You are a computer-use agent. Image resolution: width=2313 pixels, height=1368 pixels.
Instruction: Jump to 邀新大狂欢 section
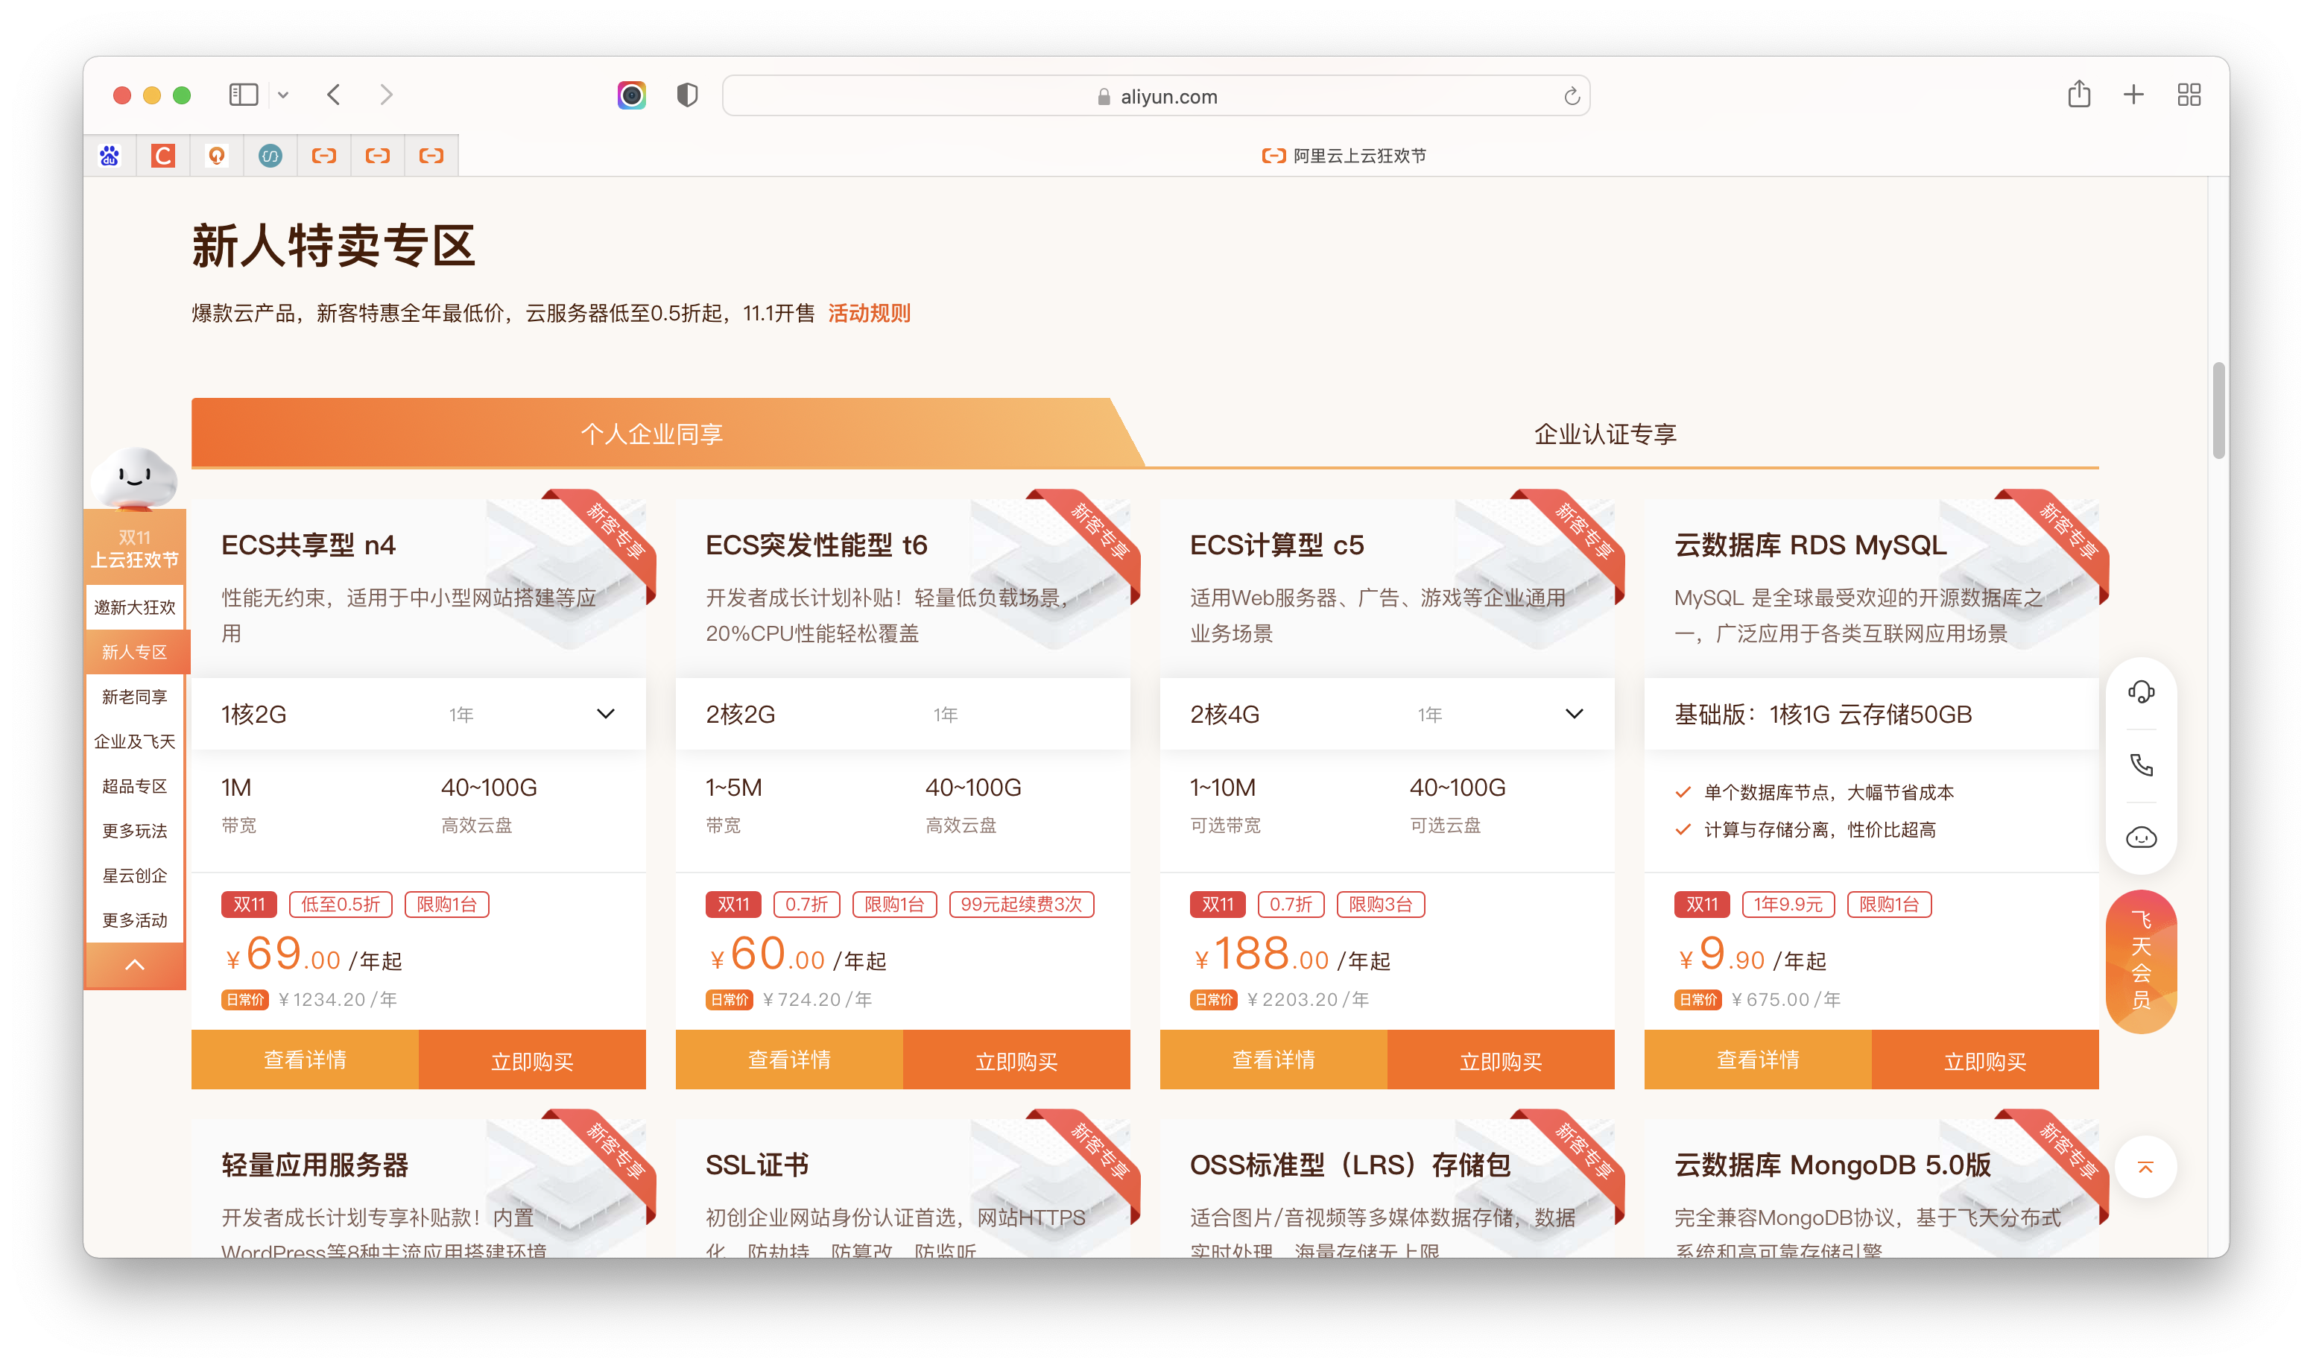135,607
